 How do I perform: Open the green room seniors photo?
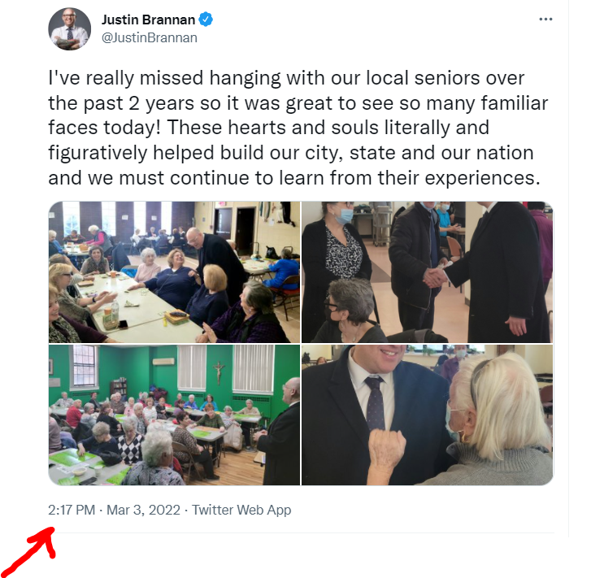[174, 415]
